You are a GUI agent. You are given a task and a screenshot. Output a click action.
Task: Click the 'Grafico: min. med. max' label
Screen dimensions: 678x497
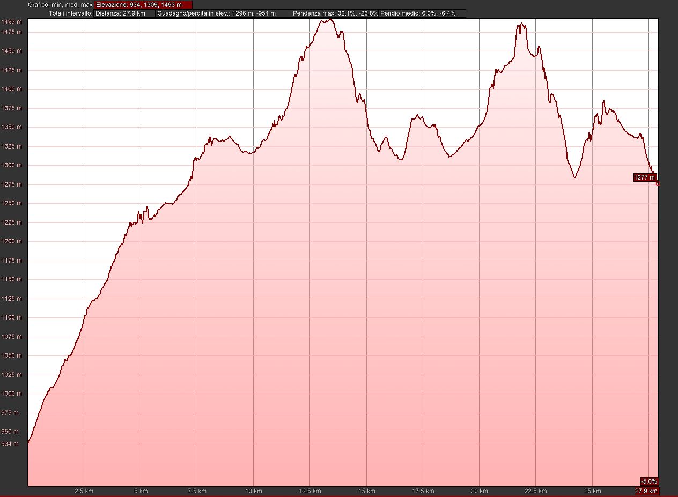point(60,5)
